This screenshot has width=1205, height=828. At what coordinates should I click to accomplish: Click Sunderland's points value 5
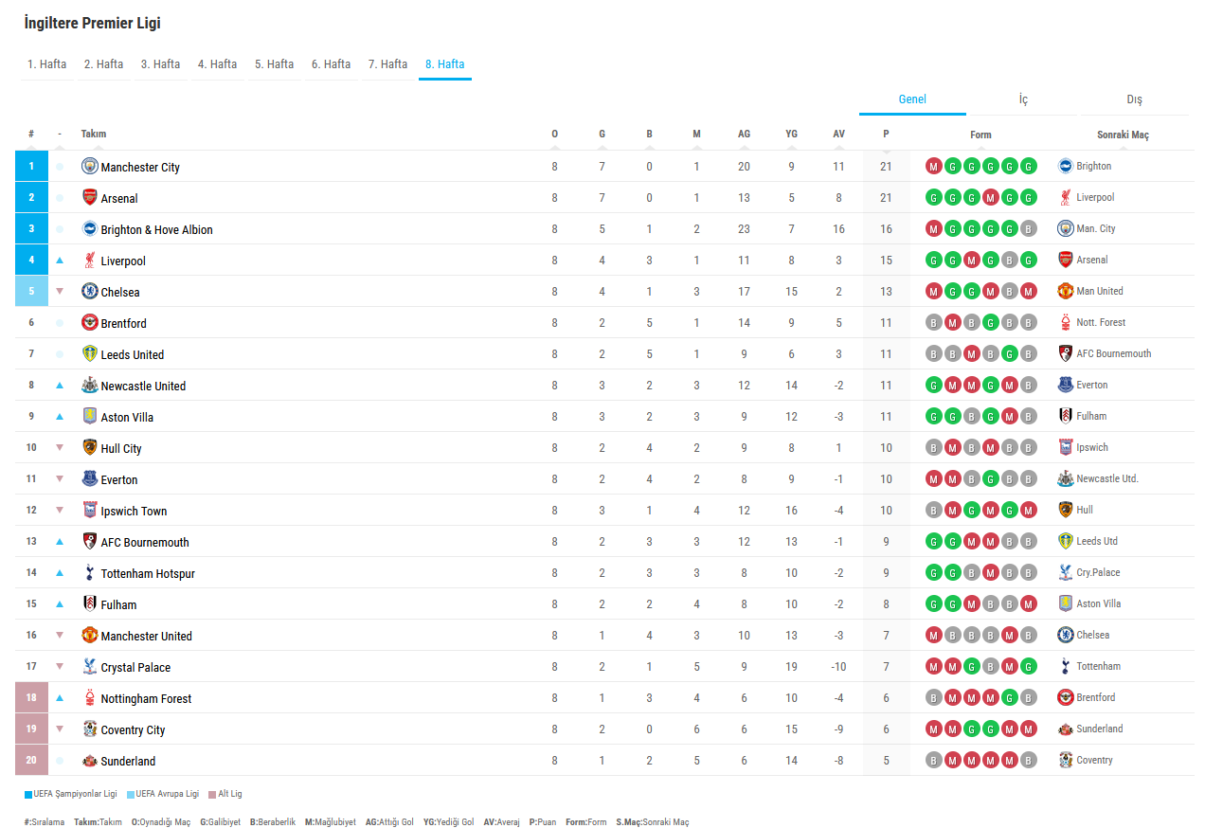point(886,760)
